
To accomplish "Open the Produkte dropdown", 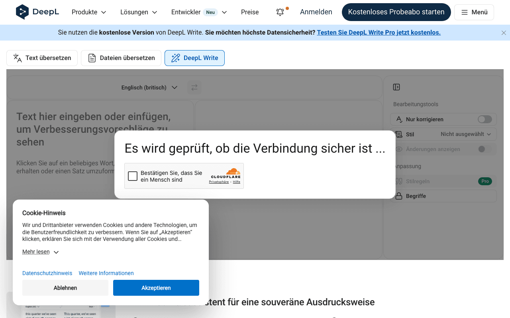I will point(89,12).
